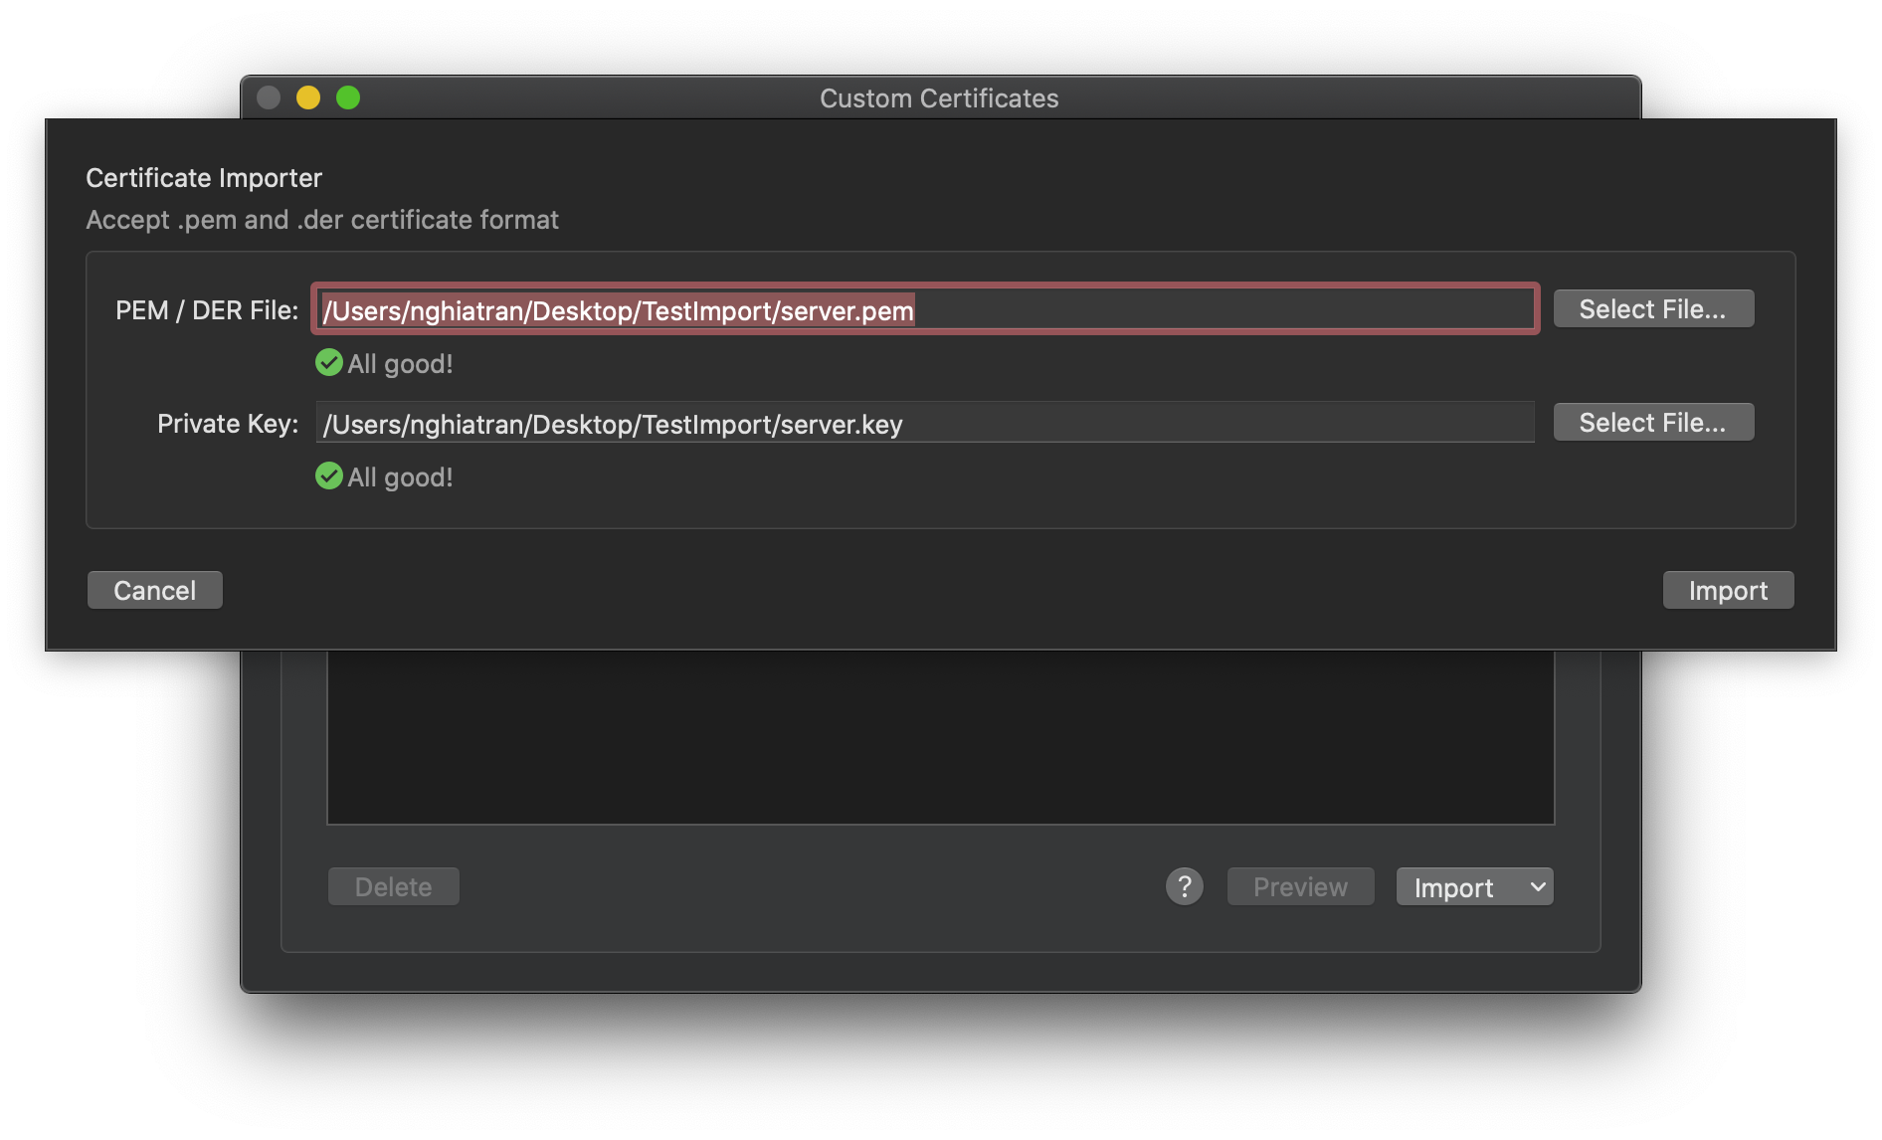1882x1140 pixels.
Task: Click the "Private Key:" label
Action: [x=228, y=424]
